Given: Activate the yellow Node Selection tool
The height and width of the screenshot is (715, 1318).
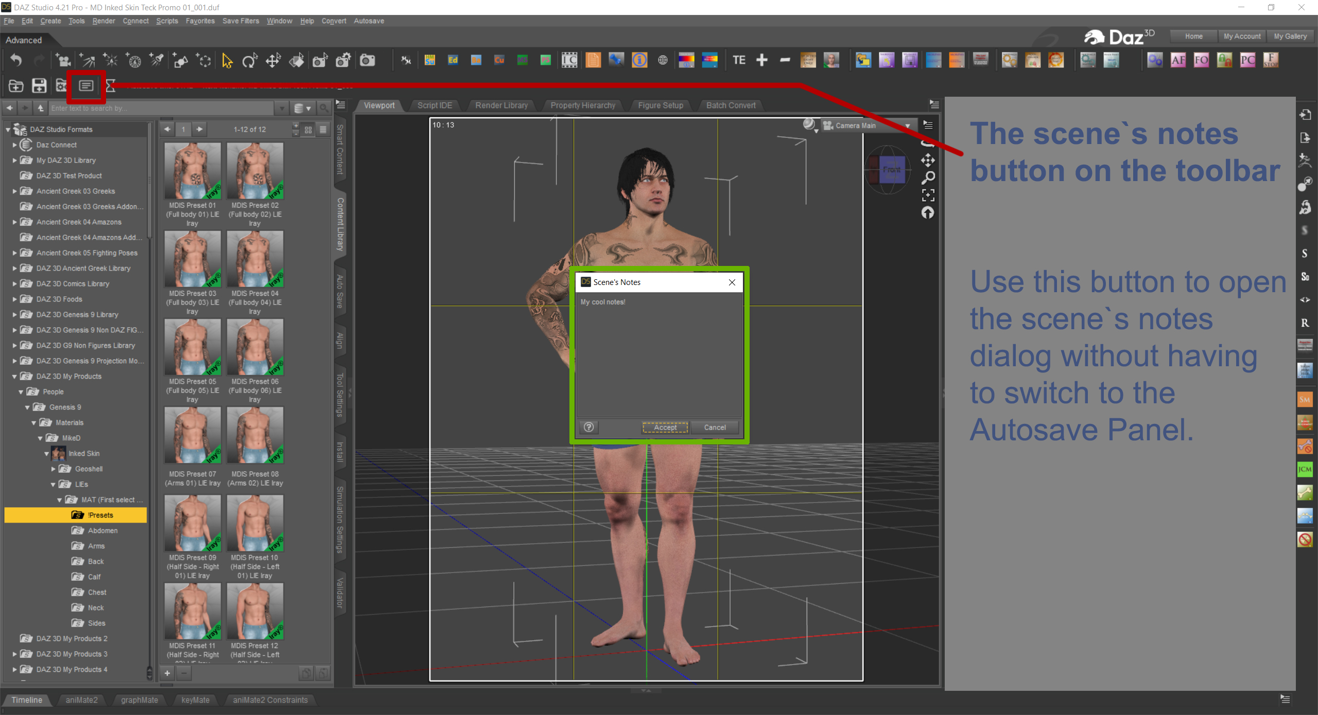Looking at the screenshot, I should [227, 61].
